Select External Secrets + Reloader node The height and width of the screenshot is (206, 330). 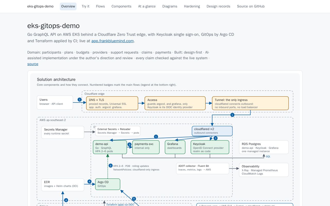[118, 131]
